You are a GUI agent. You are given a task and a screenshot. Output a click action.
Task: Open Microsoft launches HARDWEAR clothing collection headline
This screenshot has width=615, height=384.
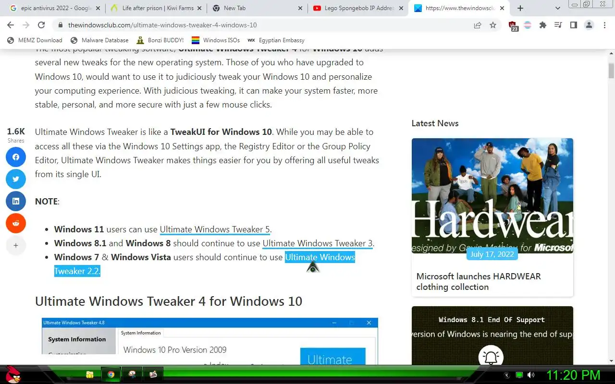pos(479,282)
